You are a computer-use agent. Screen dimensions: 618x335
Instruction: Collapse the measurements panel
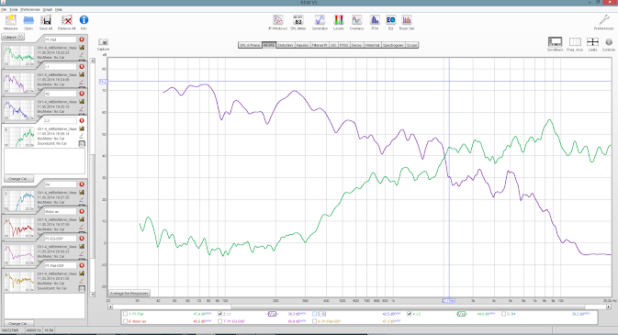click(x=13, y=37)
